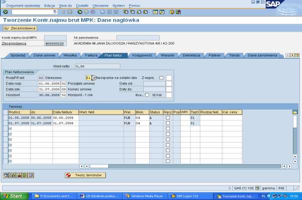The height and width of the screenshot is (200, 302).
Task: Toggle the Kor. checkbox
Action: tap(147, 95)
